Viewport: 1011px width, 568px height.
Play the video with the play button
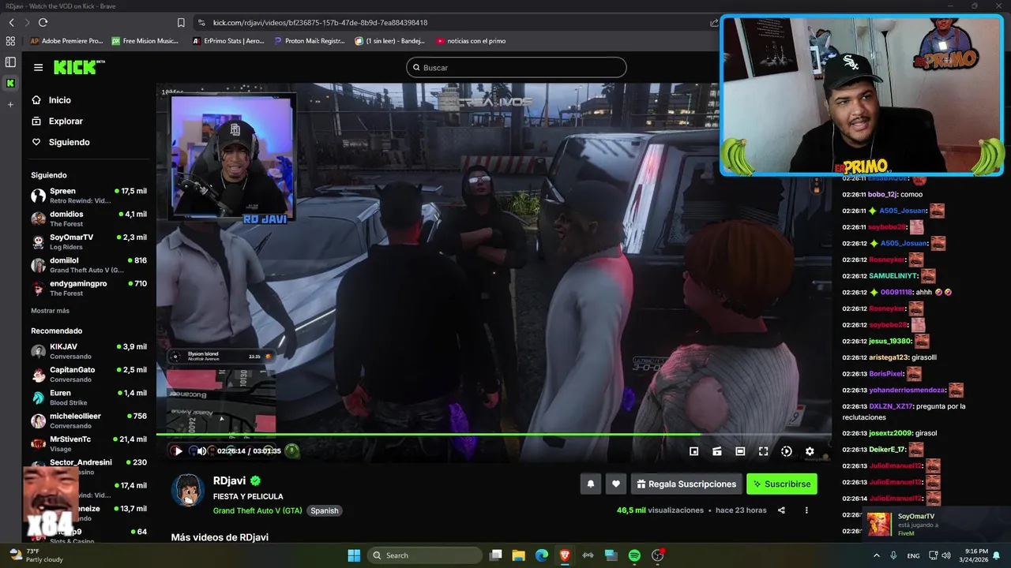click(177, 451)
